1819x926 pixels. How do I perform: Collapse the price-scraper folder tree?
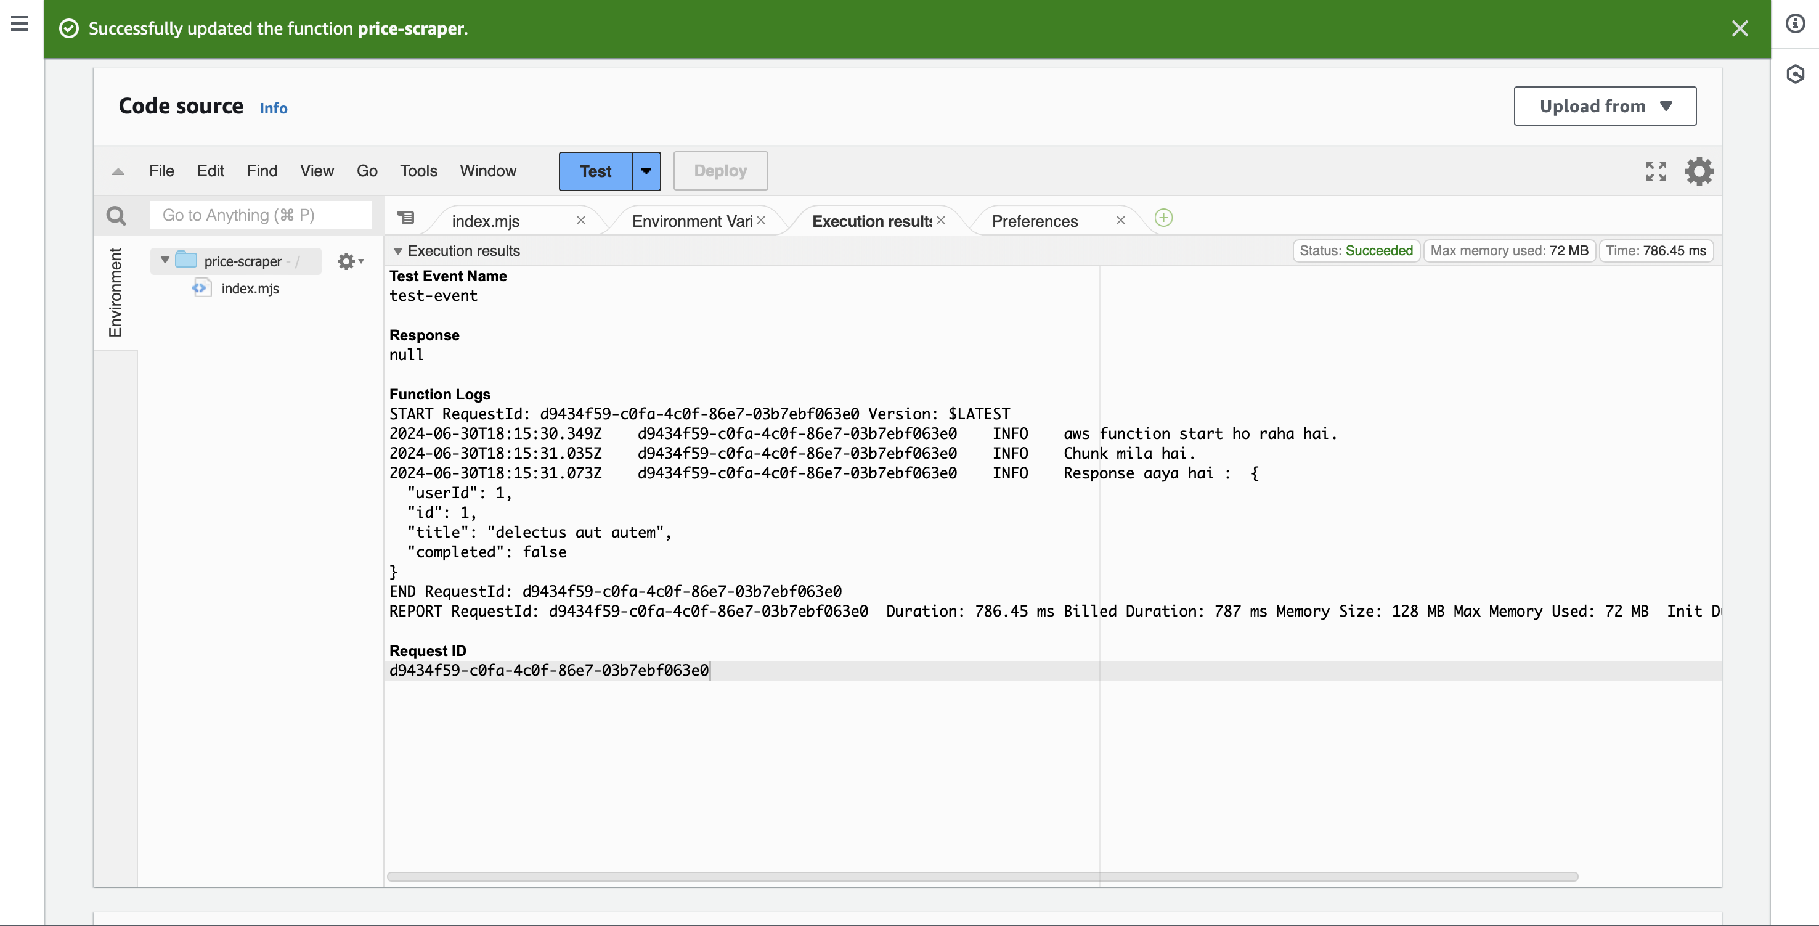(x=165, y=261)
